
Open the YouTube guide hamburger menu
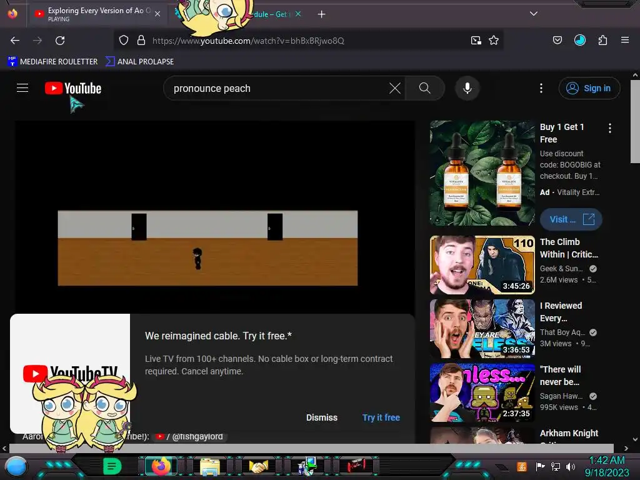coord(22,87)
